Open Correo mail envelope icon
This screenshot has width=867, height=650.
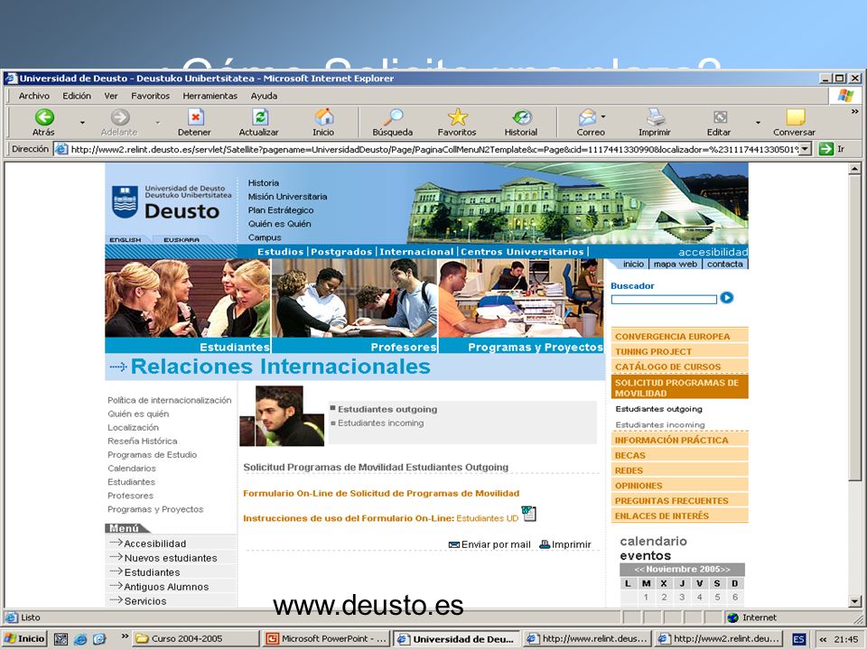[x=587, y=117]
